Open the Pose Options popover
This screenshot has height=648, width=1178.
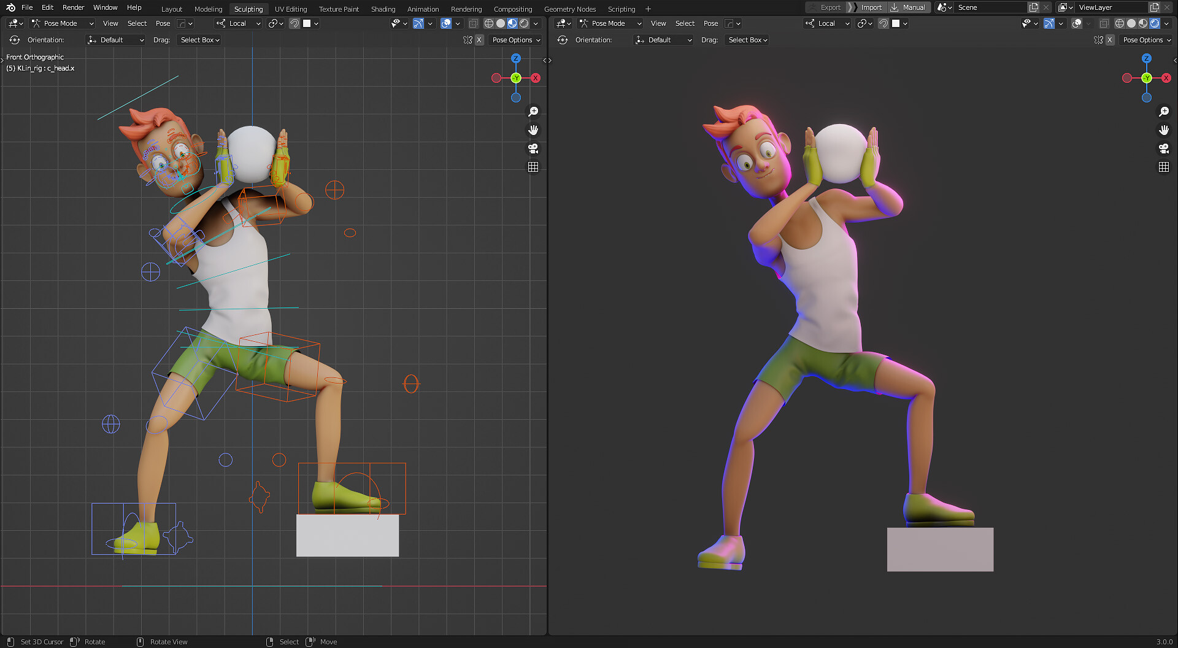point(515,40)
